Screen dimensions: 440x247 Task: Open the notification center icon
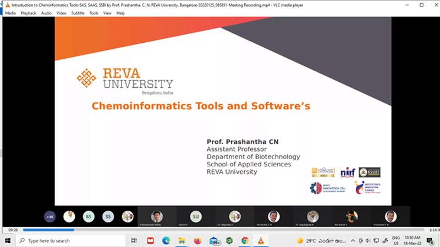point(430,241)
